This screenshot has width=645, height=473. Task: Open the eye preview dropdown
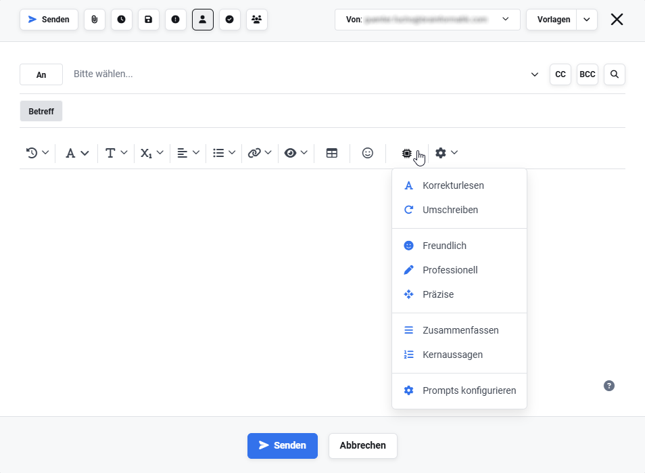click(295, 153)
